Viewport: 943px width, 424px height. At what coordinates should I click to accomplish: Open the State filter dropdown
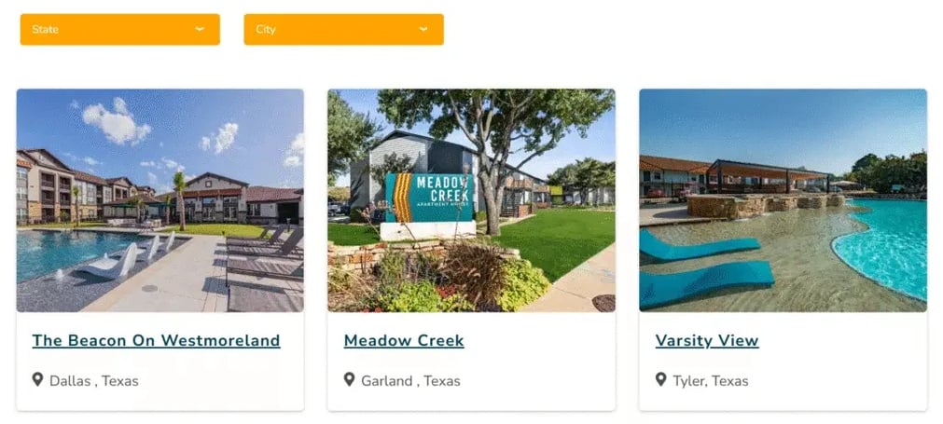pyautogui.click(x=119, y=29)
